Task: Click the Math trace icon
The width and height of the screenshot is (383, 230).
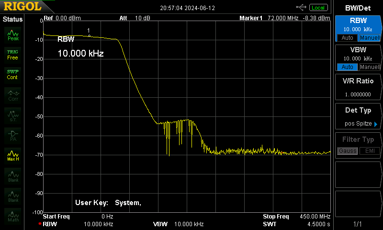Action: click(13, 216)
